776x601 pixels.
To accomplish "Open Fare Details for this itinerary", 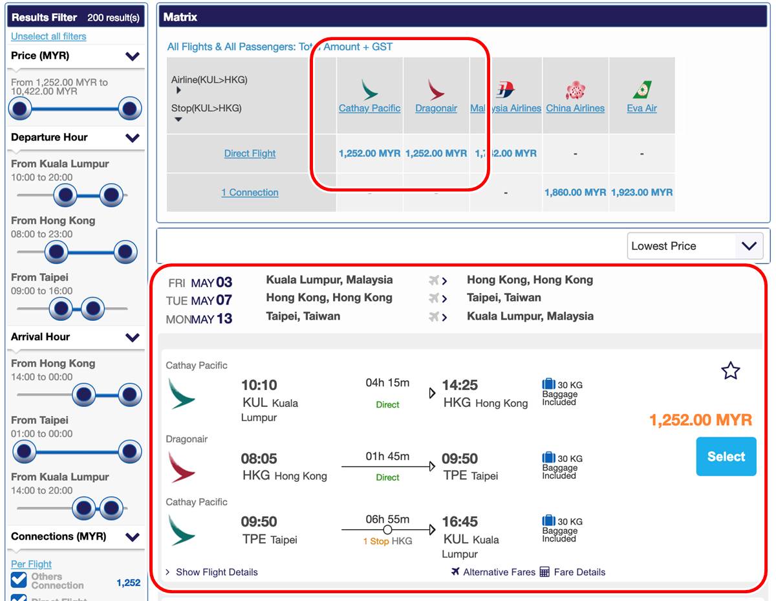I will (x=579, y=572).
